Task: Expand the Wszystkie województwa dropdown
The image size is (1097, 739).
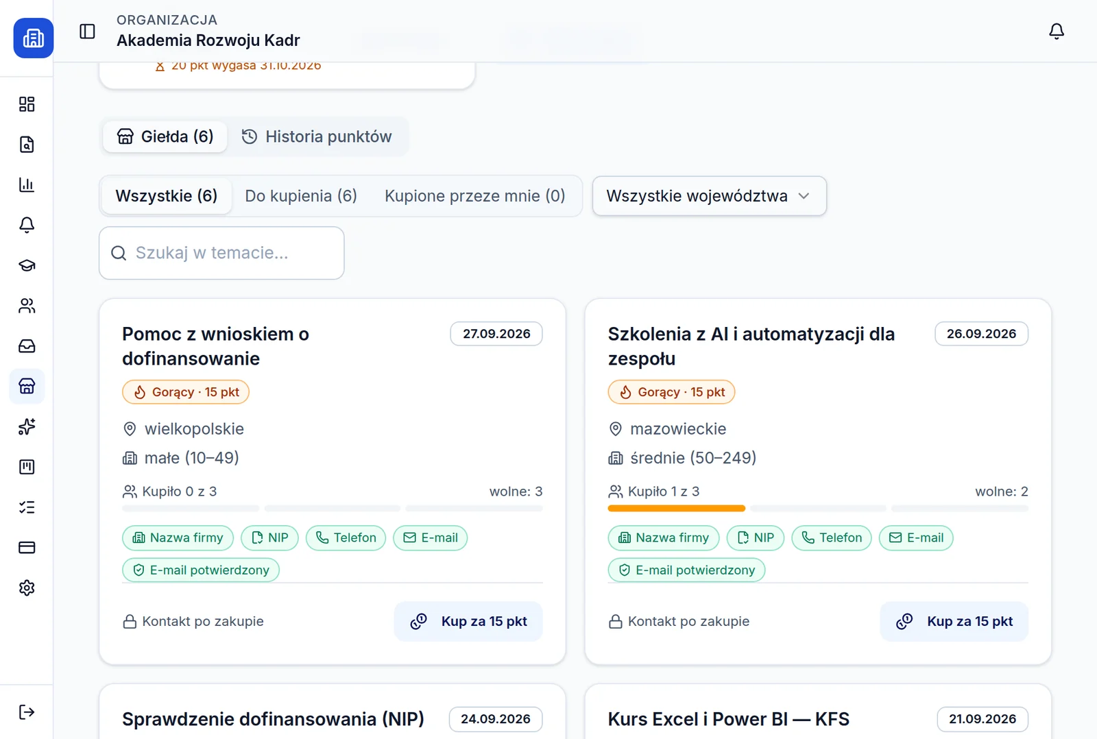Action: coord(710,196)
